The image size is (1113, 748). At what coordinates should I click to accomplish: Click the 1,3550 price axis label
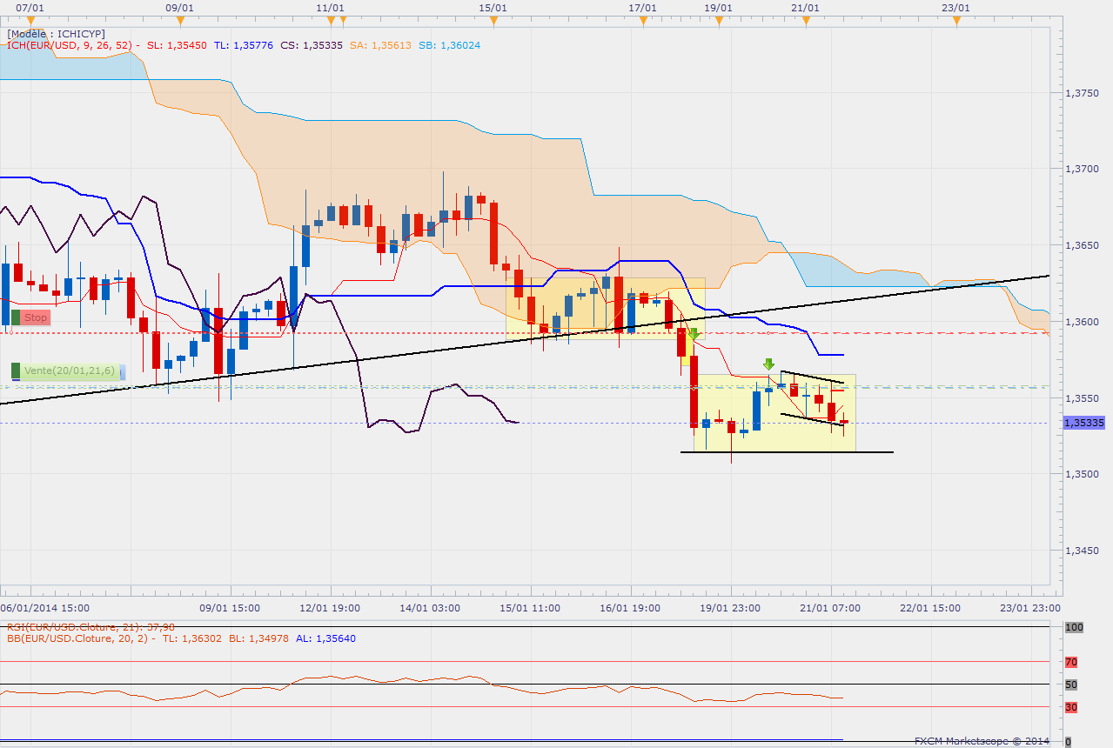point(1082,398)
